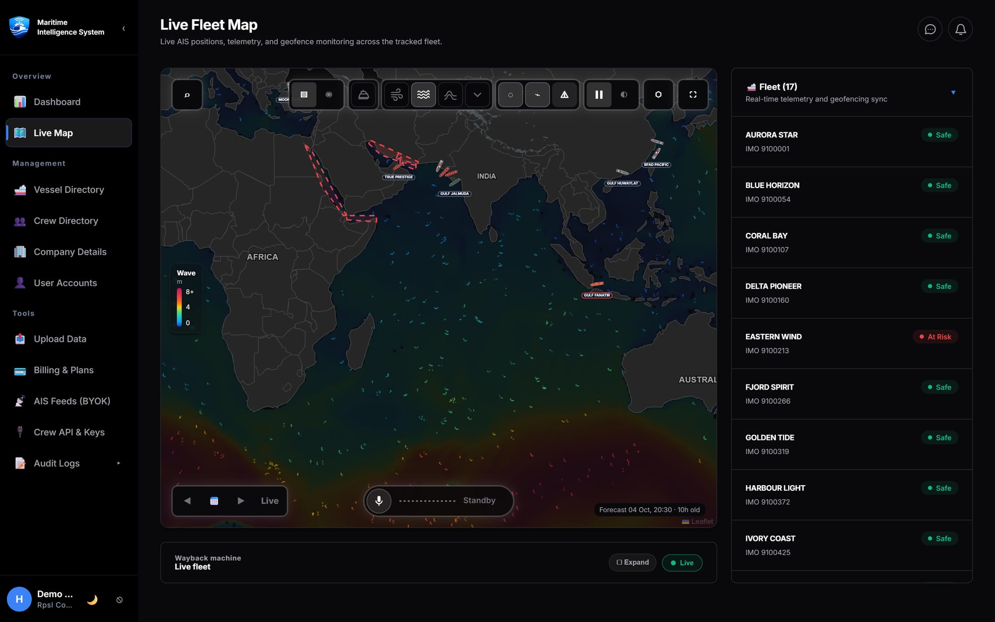Expand the Wayback machine panel
995x622 pixels.
click(x=632, y=563)
